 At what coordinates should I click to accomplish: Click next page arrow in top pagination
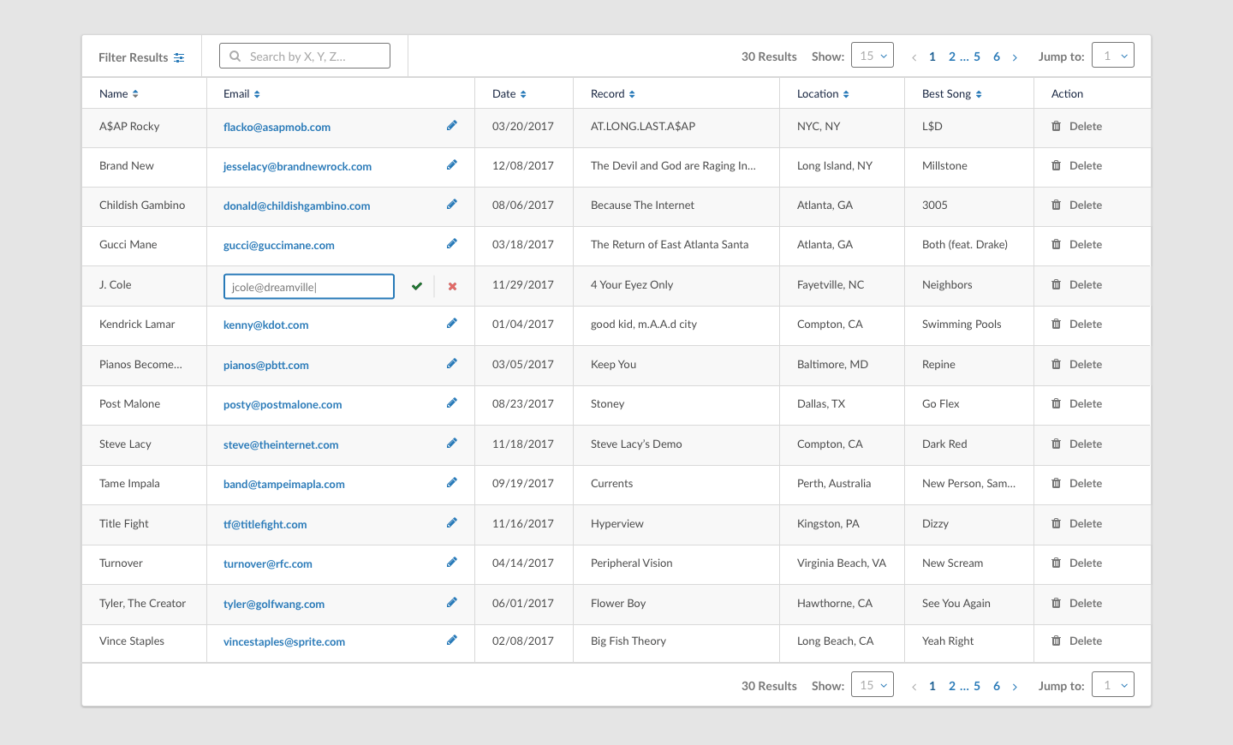[1016, 57]
